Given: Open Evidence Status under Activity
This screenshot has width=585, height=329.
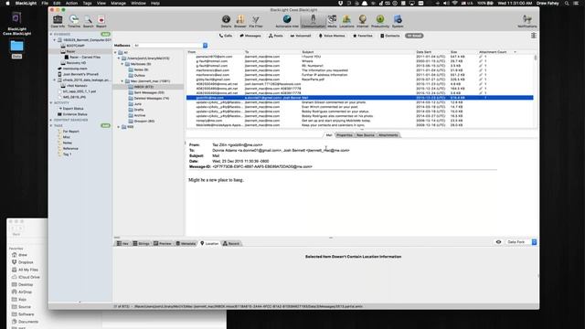Looking at the screenshot, I should (72, 114).
